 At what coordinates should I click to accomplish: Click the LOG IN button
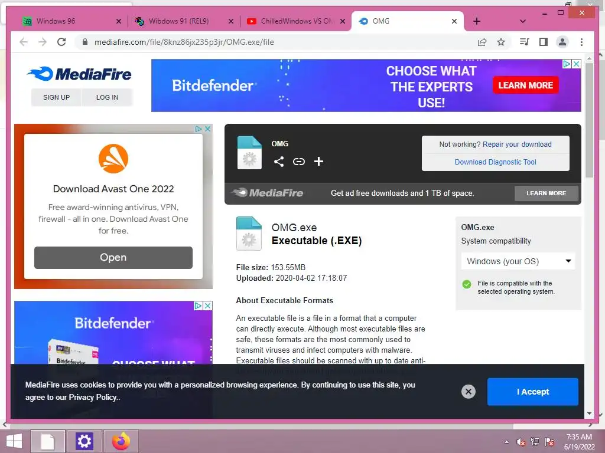(x=108, y=97)
